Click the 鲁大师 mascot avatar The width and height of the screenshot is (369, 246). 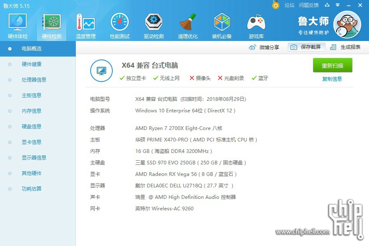tap(347, 25)
